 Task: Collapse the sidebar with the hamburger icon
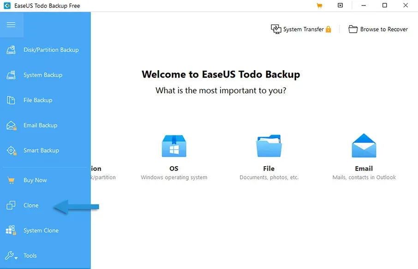pos(11,25)
